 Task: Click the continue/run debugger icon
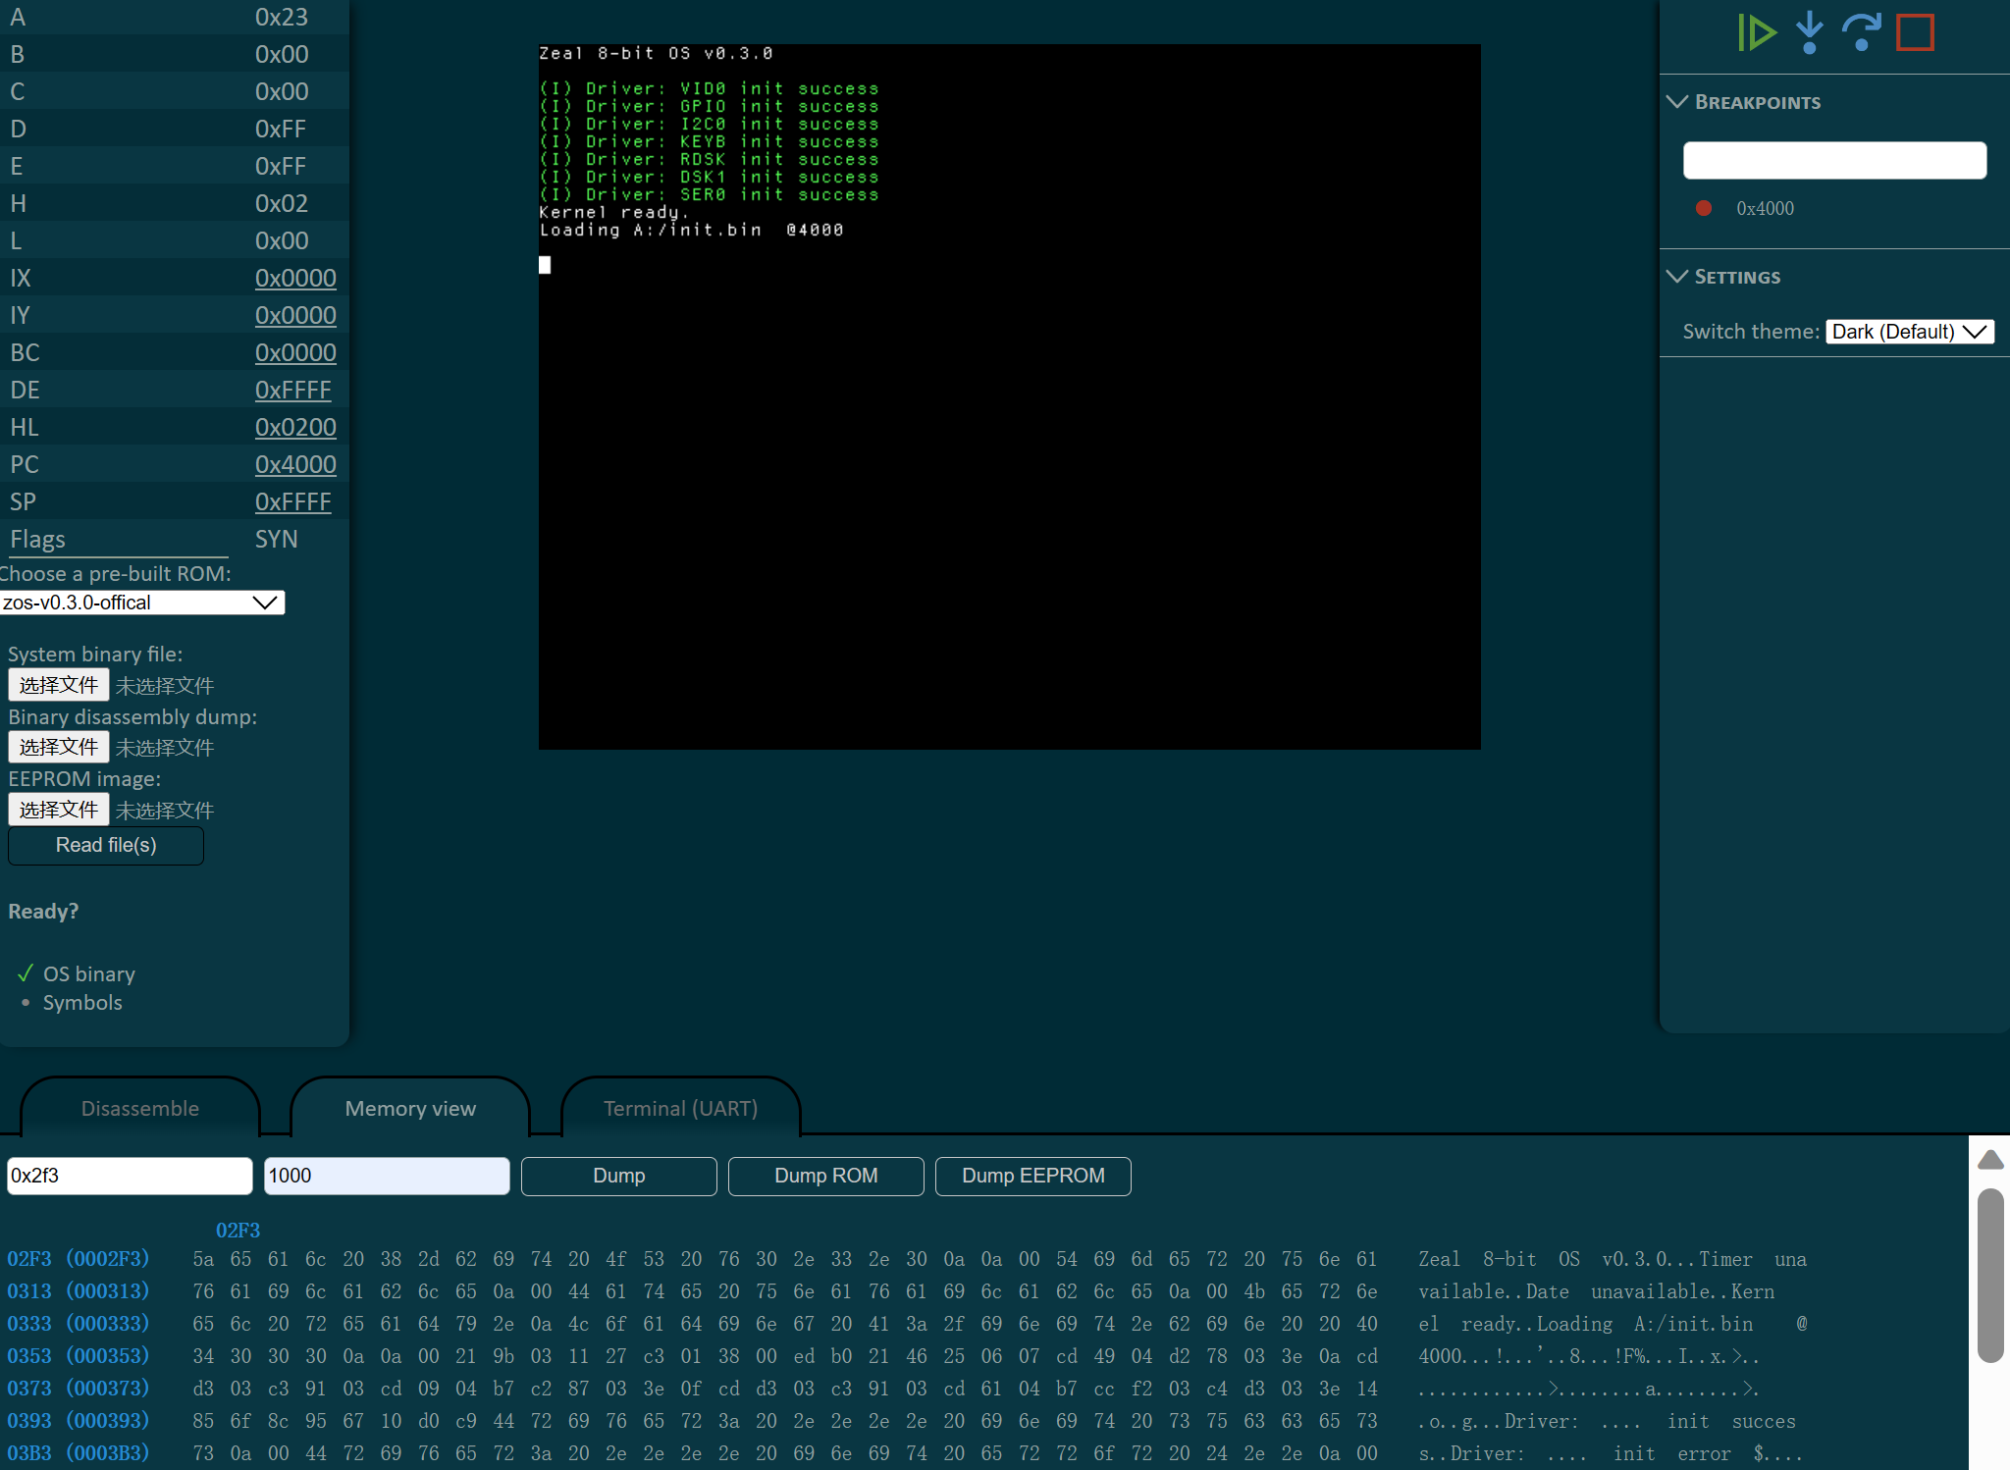tap(1756, 32)
